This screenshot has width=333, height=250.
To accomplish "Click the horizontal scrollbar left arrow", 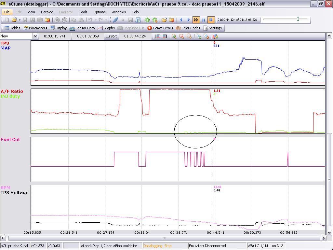I will pos(3,238).
